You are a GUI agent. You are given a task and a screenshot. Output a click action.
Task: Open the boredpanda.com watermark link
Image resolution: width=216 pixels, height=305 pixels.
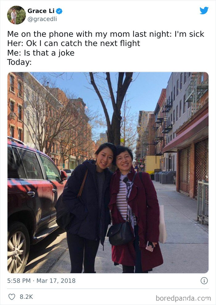183,298
